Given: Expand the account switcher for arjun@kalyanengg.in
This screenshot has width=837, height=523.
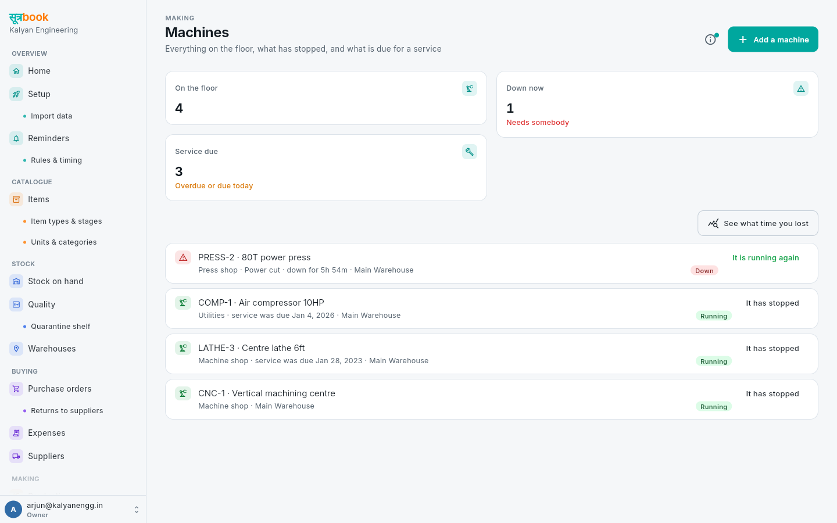Looking at the screenshot, I should coord(137,510).
